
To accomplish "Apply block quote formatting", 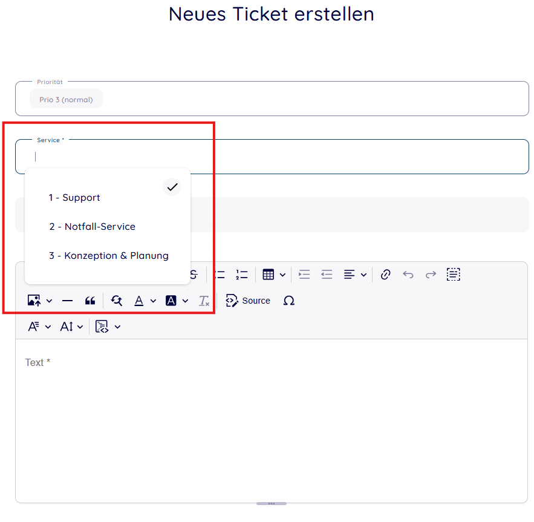I will (x=90, y=301).
